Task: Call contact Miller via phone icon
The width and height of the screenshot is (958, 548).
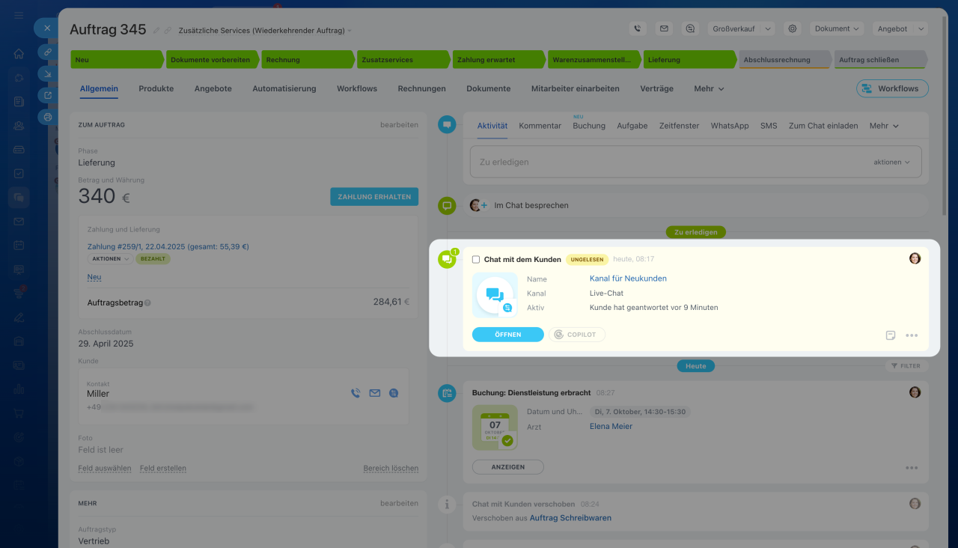Action: point(356,393)
